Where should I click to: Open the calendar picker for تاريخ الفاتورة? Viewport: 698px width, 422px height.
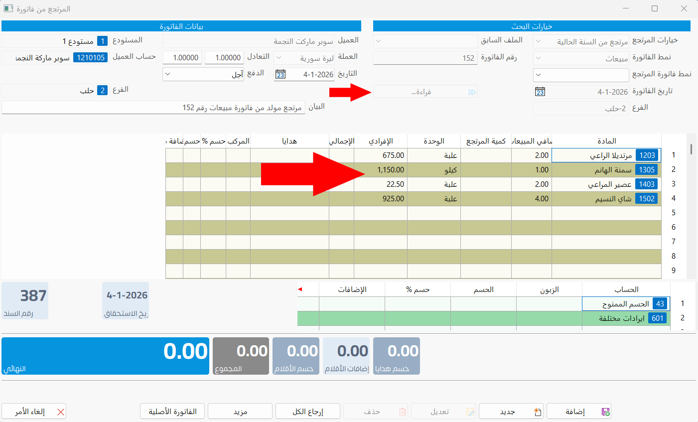coord(540,91)
